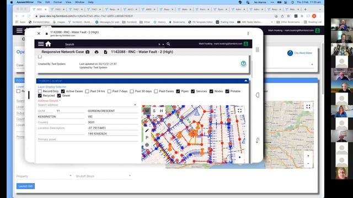Click the City West Water logo
This screenshot has height=198, width=353.
point(299,53)
